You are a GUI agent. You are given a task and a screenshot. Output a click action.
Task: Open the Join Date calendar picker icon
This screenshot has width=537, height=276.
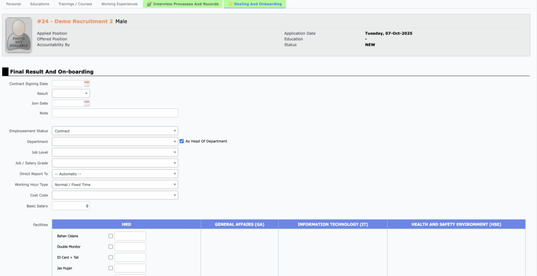click(x=87, y=103)
